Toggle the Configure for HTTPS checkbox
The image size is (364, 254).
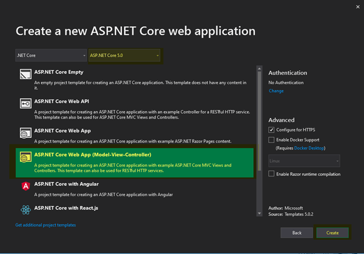[272, 130]
